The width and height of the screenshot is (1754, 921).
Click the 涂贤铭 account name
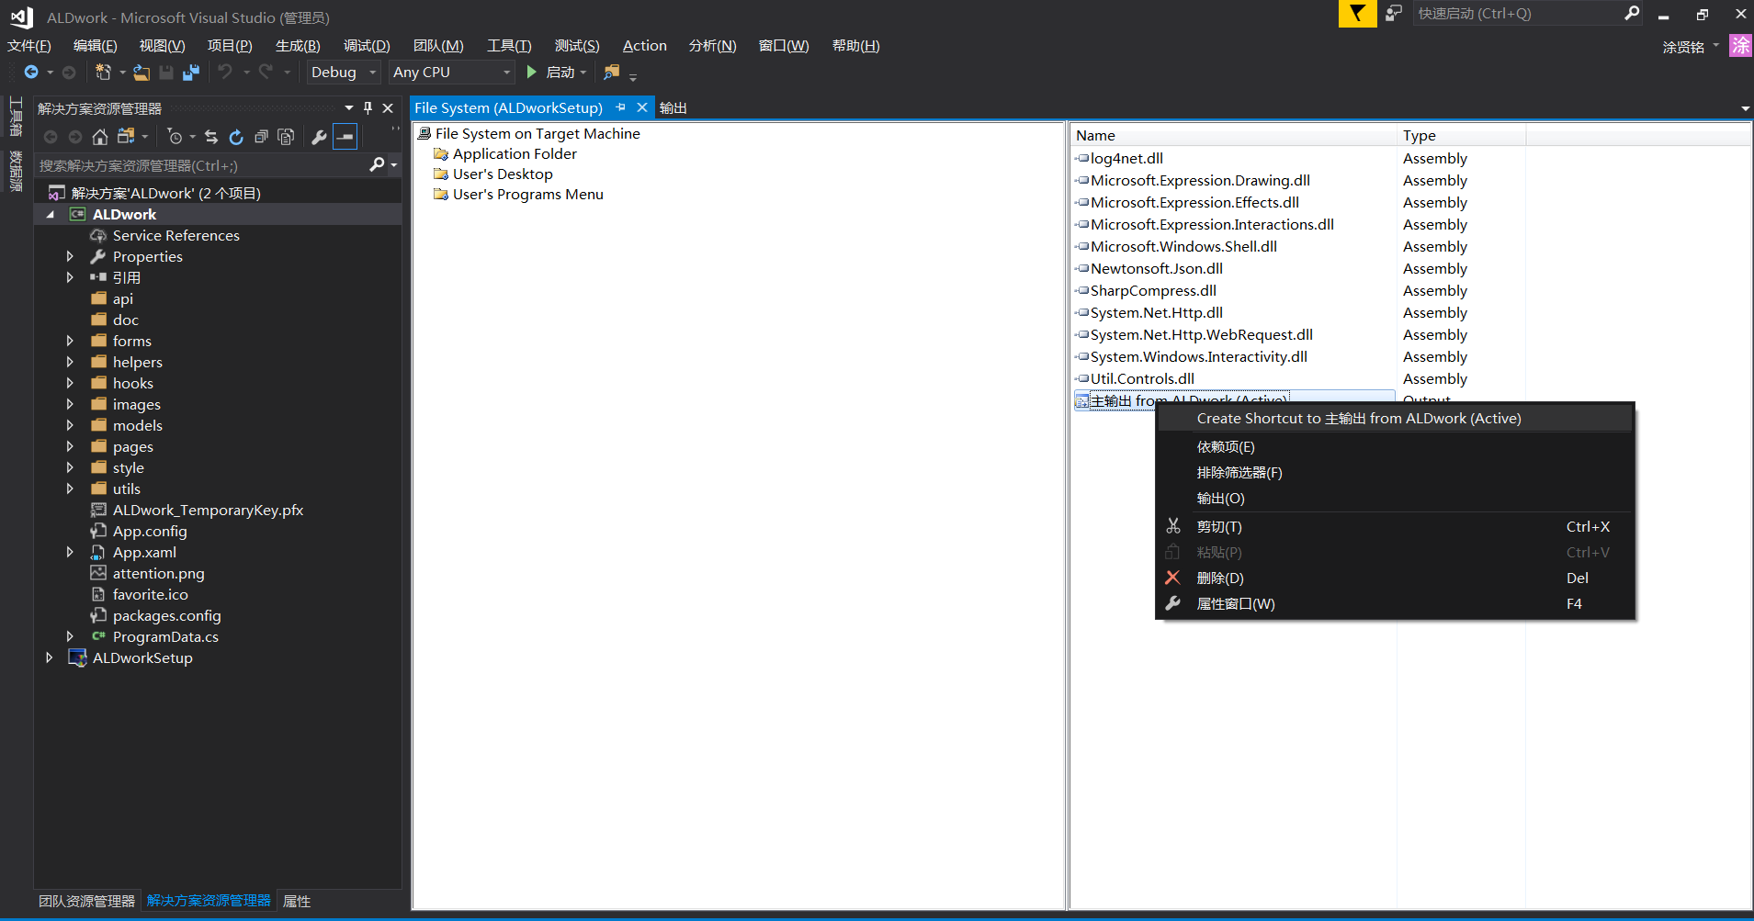(x=1683, y=47)
